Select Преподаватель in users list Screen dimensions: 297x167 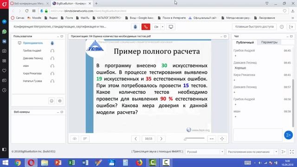click(x=33, y=43)
